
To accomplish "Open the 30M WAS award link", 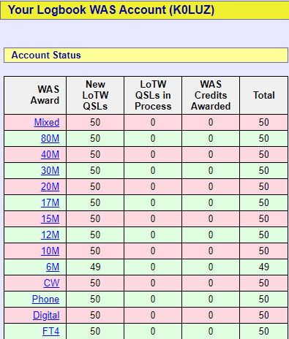I will 50,170.
